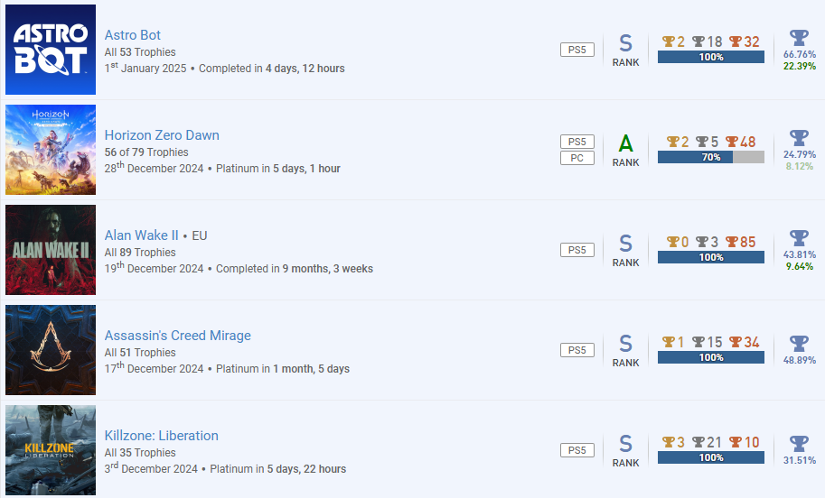The image size is (825, 498).
Task: Click the text 'All 51 Trophies'
Action: (140, 353)
